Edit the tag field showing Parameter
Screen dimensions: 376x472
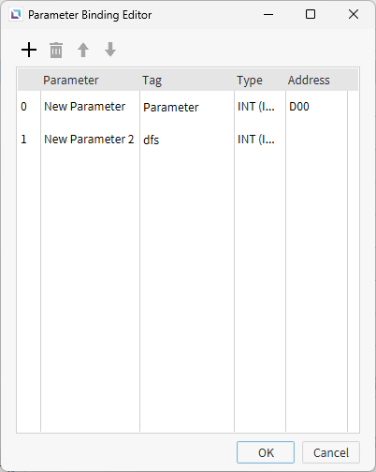tap(187, 108)
